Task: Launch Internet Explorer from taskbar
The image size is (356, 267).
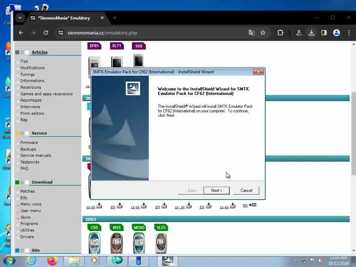Action: pyautogui.click(x=31, y=261)
